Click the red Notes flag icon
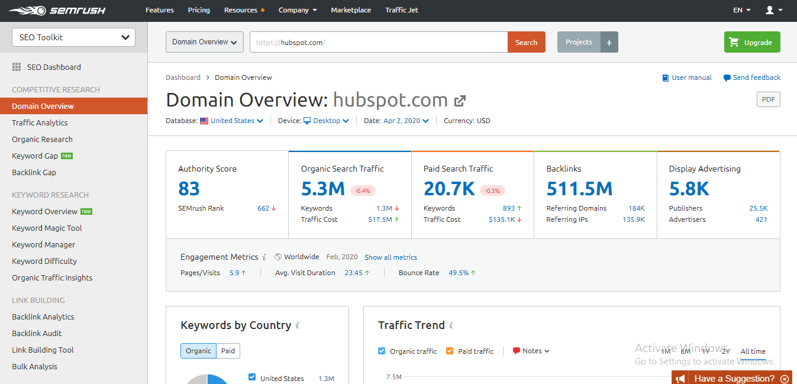Screen dimensions: 797x384 (517, 351)
